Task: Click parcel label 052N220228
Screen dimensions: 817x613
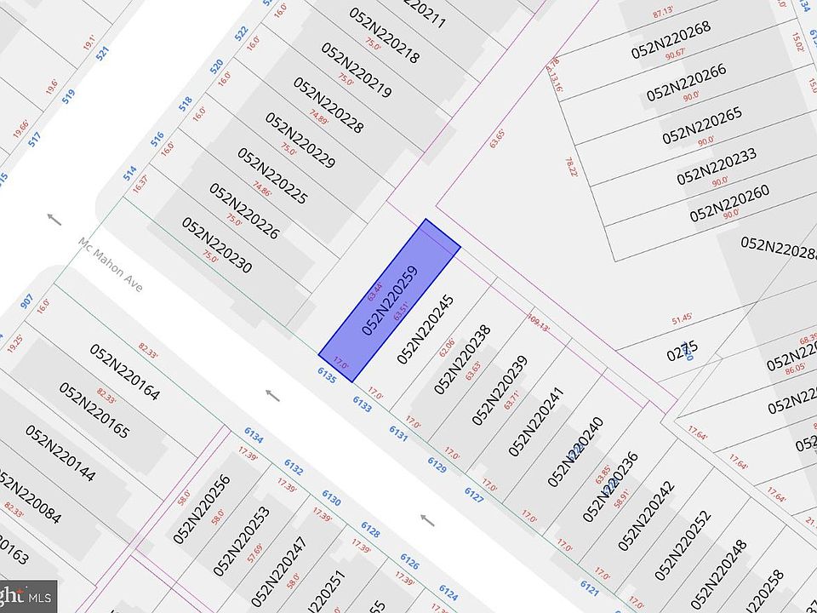Action: point(329,106)
